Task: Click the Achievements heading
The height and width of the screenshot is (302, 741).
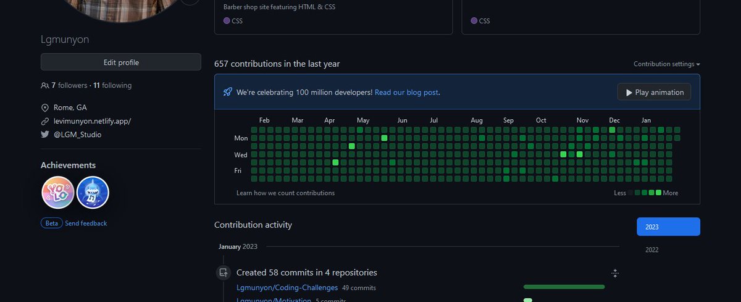Action: (x=68, y=165)
